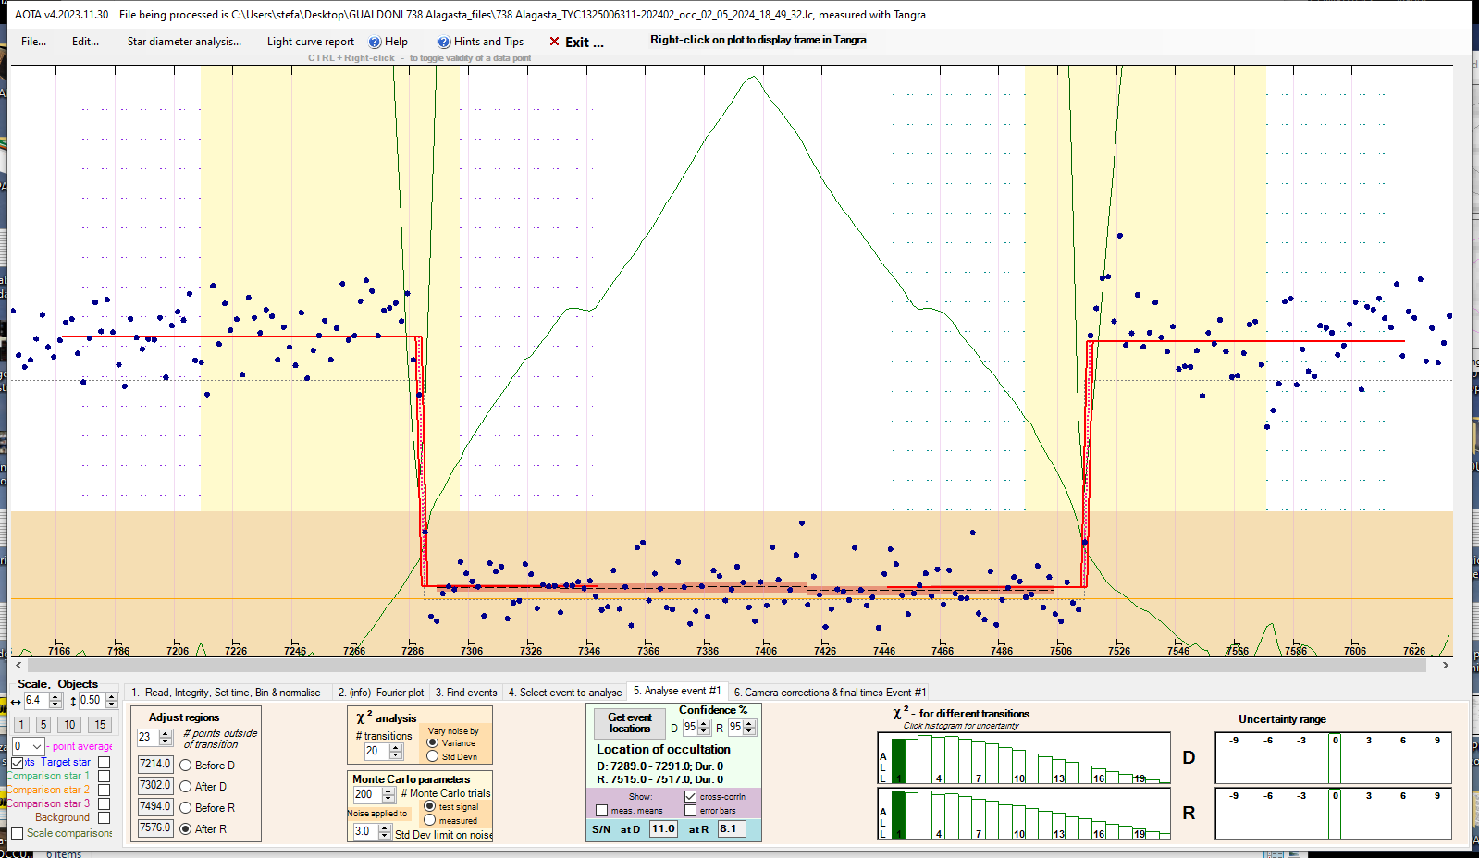The height and width of the screenshot is (858, 1479).
Task: Decrease vertical scale 0.50 with down arrow
Action: (x=111, y=705)
